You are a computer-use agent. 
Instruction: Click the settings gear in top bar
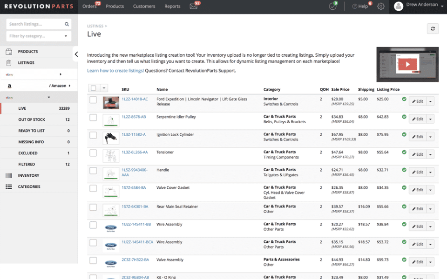pyautogui.click(x=380, y=7)
